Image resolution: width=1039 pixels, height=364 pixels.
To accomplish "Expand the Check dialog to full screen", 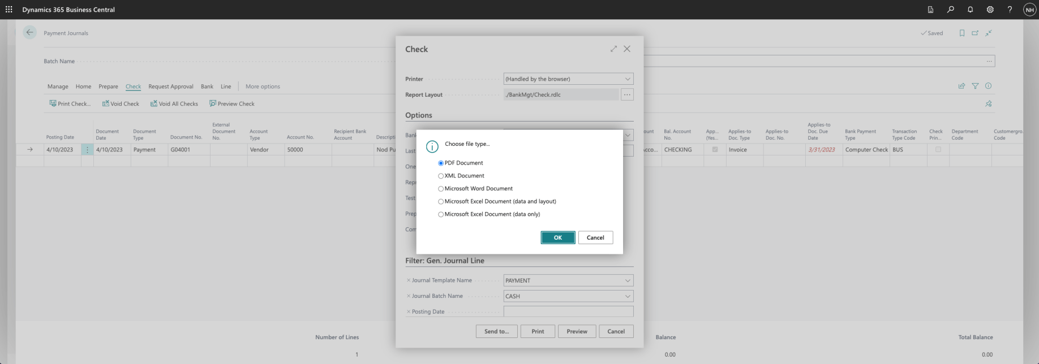I will [x=613, y=49].
